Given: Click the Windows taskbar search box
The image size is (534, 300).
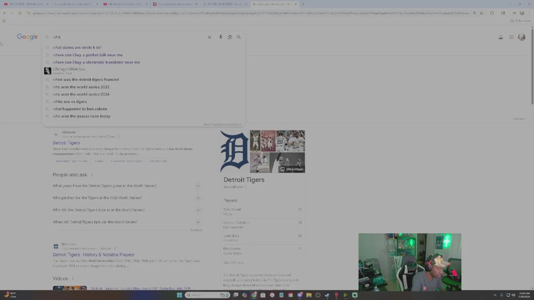Looking at the screenshot, I should point(208,295).
